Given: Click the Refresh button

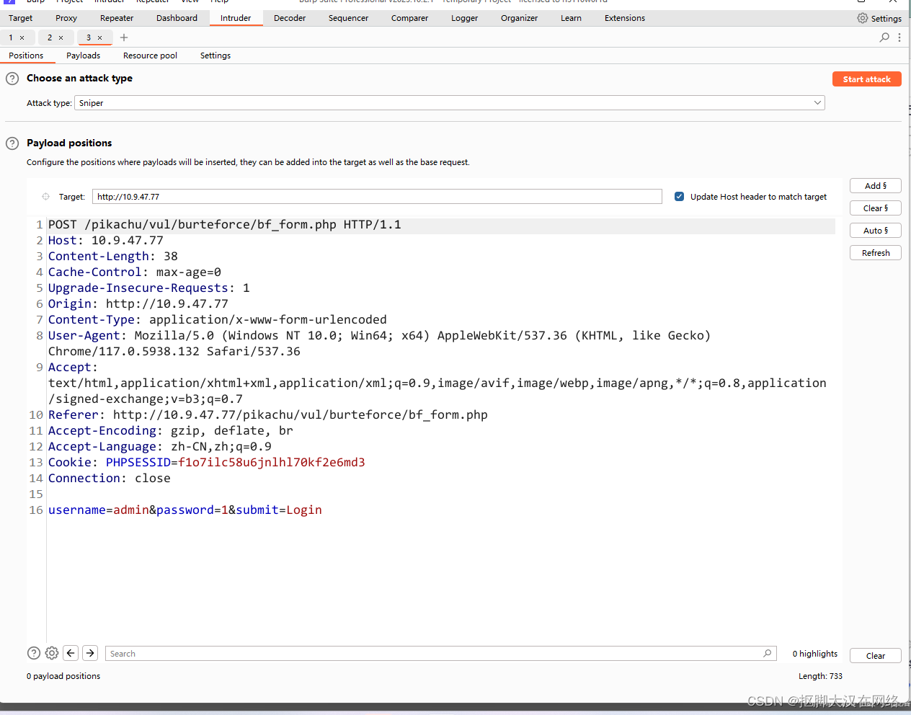Looking at the screenshot, I should coord(876,253).
